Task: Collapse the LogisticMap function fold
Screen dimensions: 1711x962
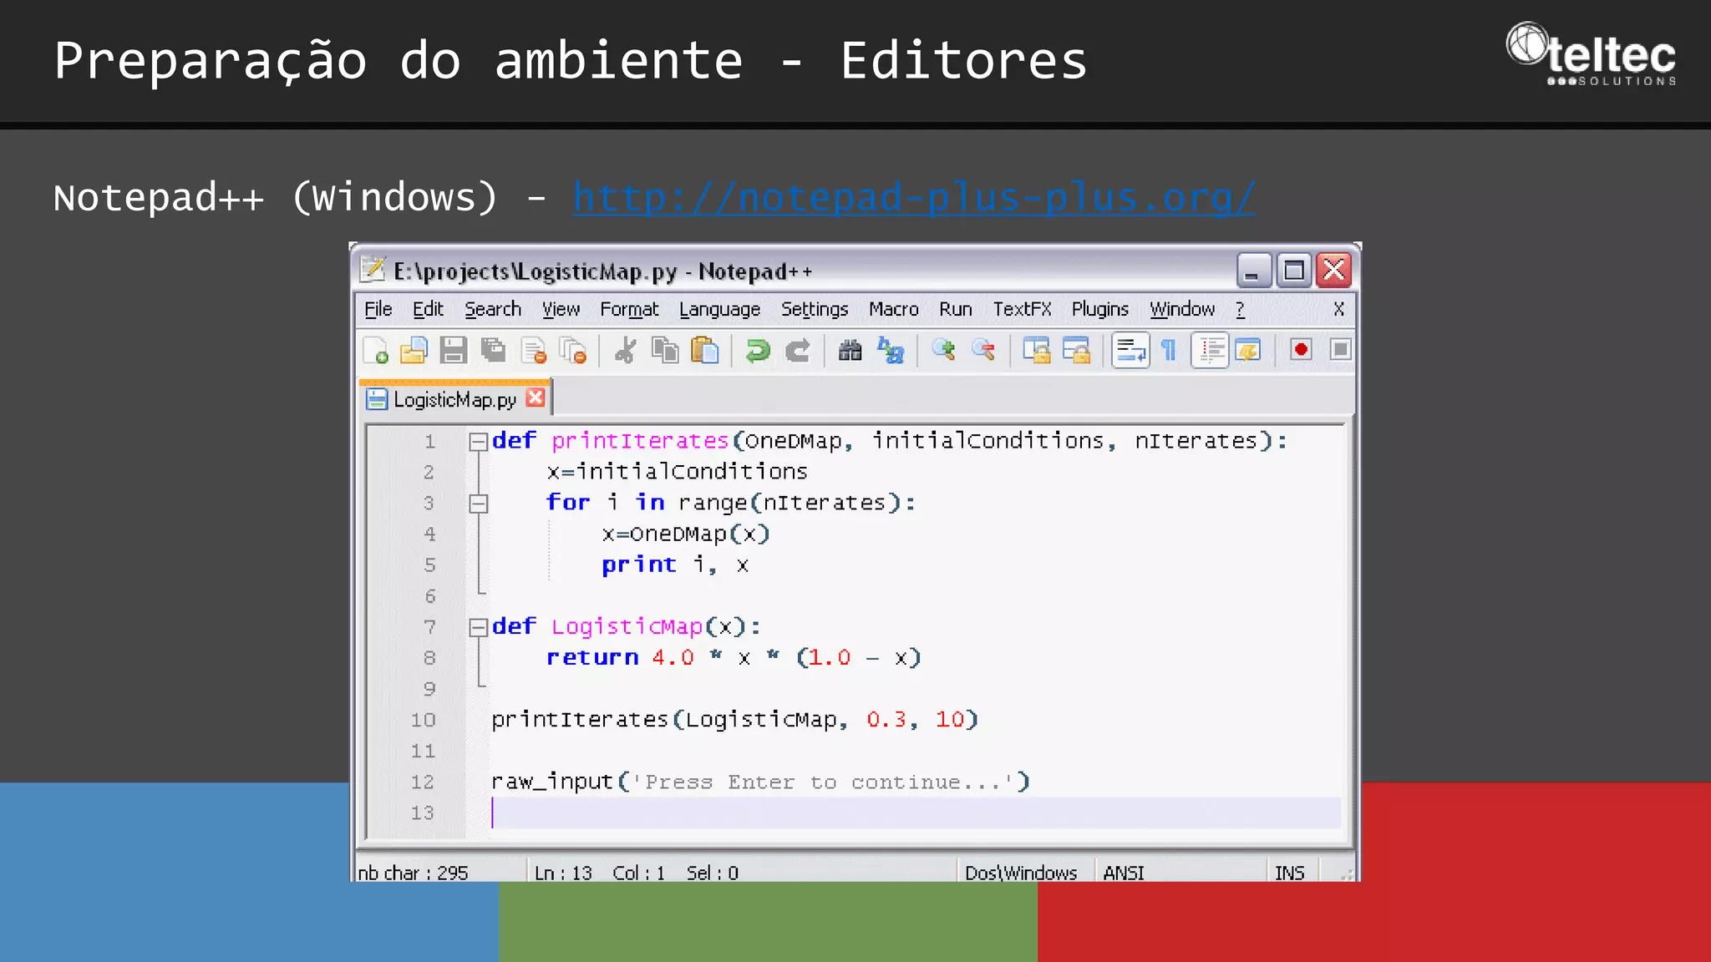Action: click(x=478, y=627)
